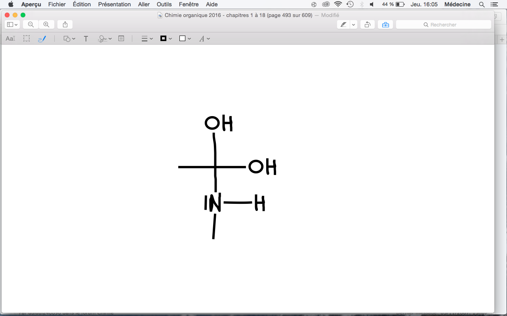Viewport: 507px width, 316px height.
Task: Open the line style thickness menu
Action: 147,39
